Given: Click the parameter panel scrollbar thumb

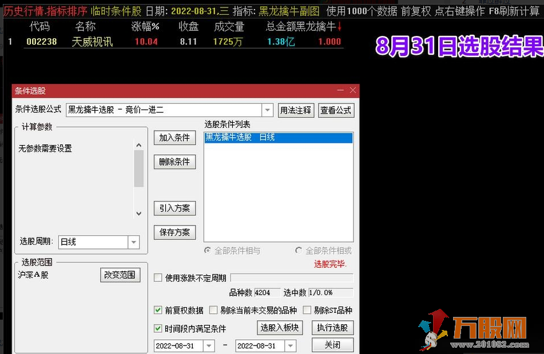Looking at the screenshot, I should pyautogui.click(x=139, y=168).
